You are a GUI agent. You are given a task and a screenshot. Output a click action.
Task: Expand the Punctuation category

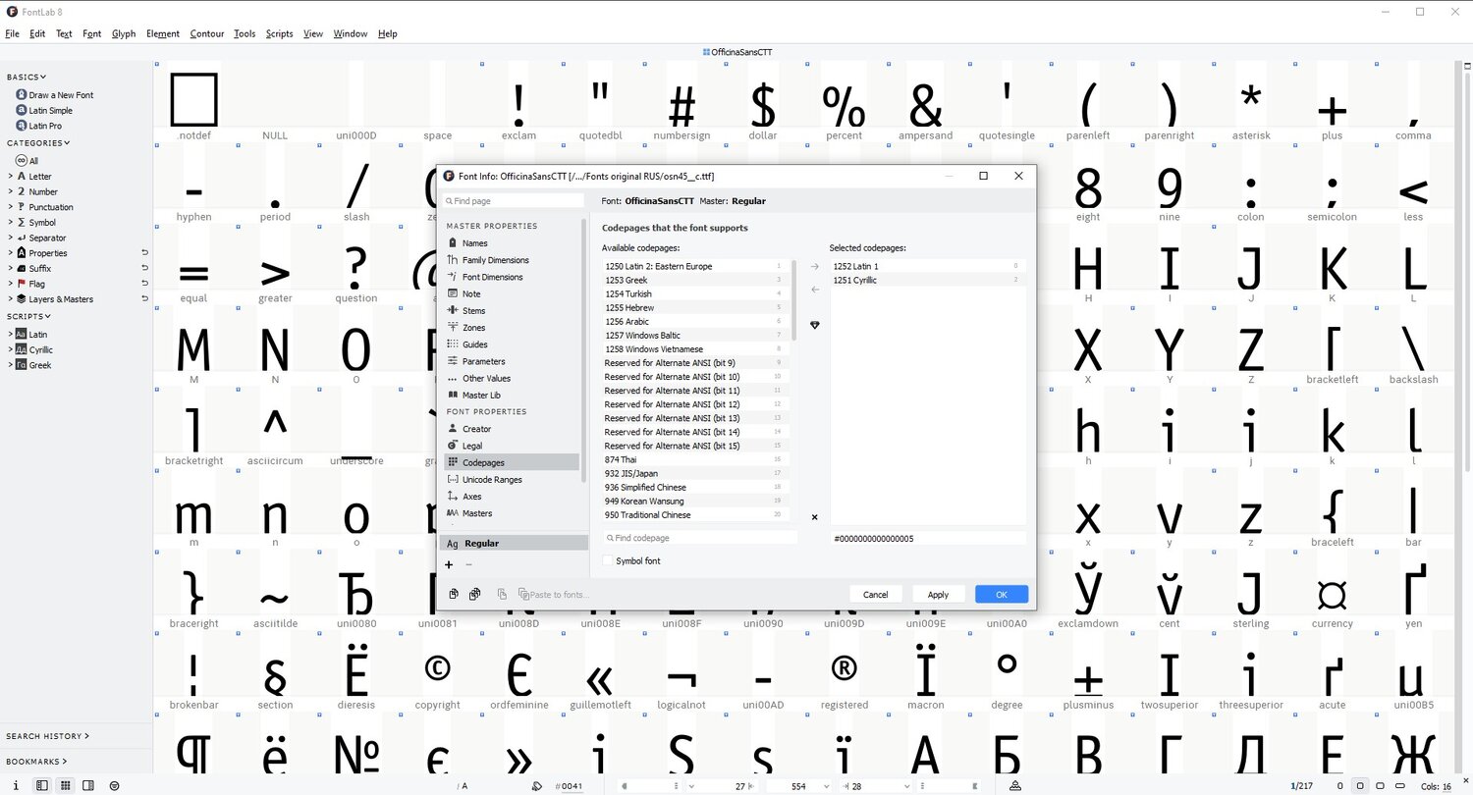coord(10,207)
